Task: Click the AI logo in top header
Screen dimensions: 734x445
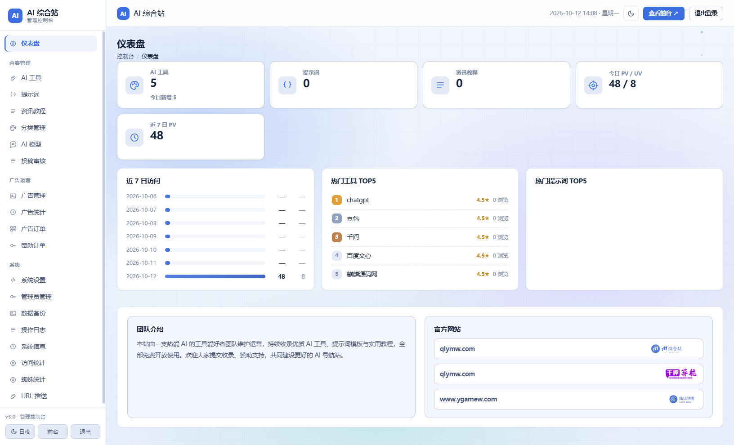Action: tap(123, 13)
